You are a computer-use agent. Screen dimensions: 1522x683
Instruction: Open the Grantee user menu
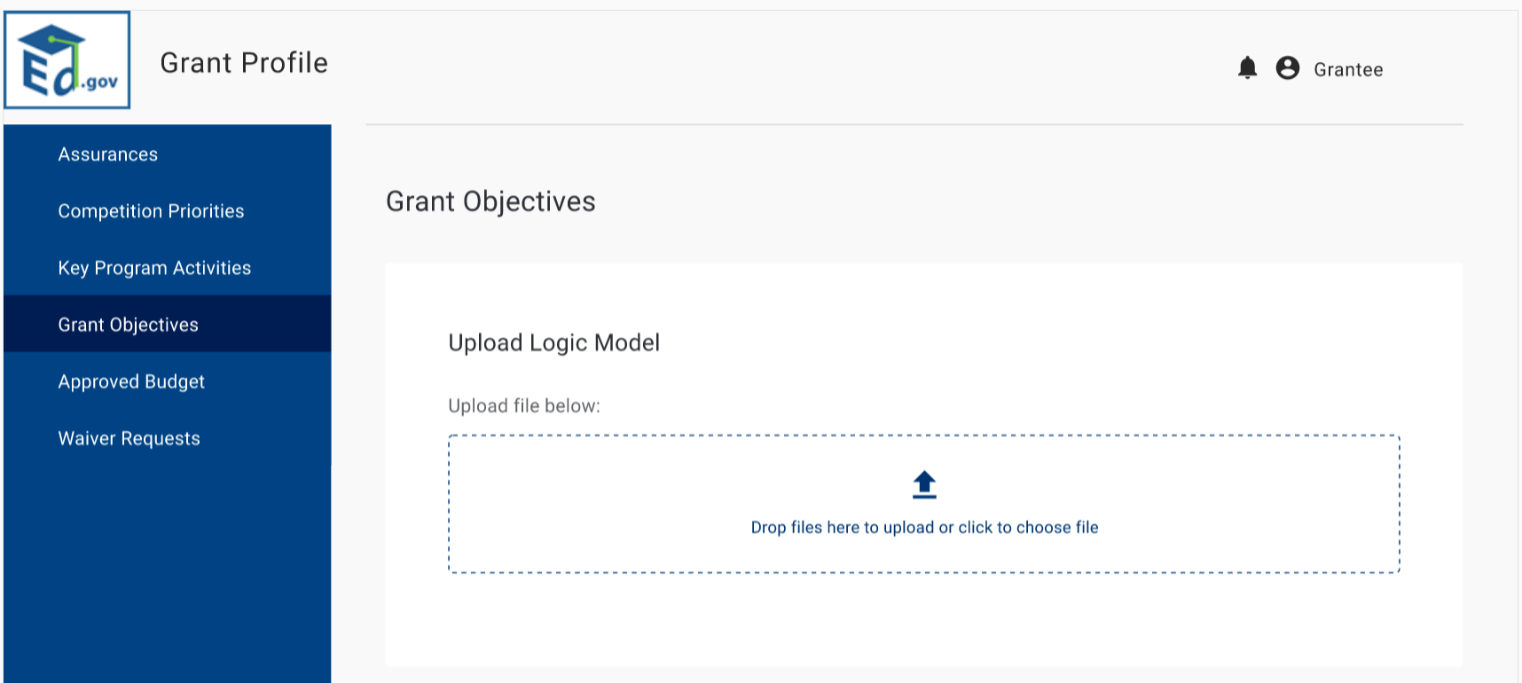coord(1347,70)
